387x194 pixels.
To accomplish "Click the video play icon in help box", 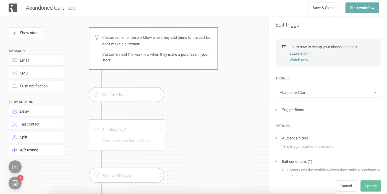I will click(x=284, y=47).
